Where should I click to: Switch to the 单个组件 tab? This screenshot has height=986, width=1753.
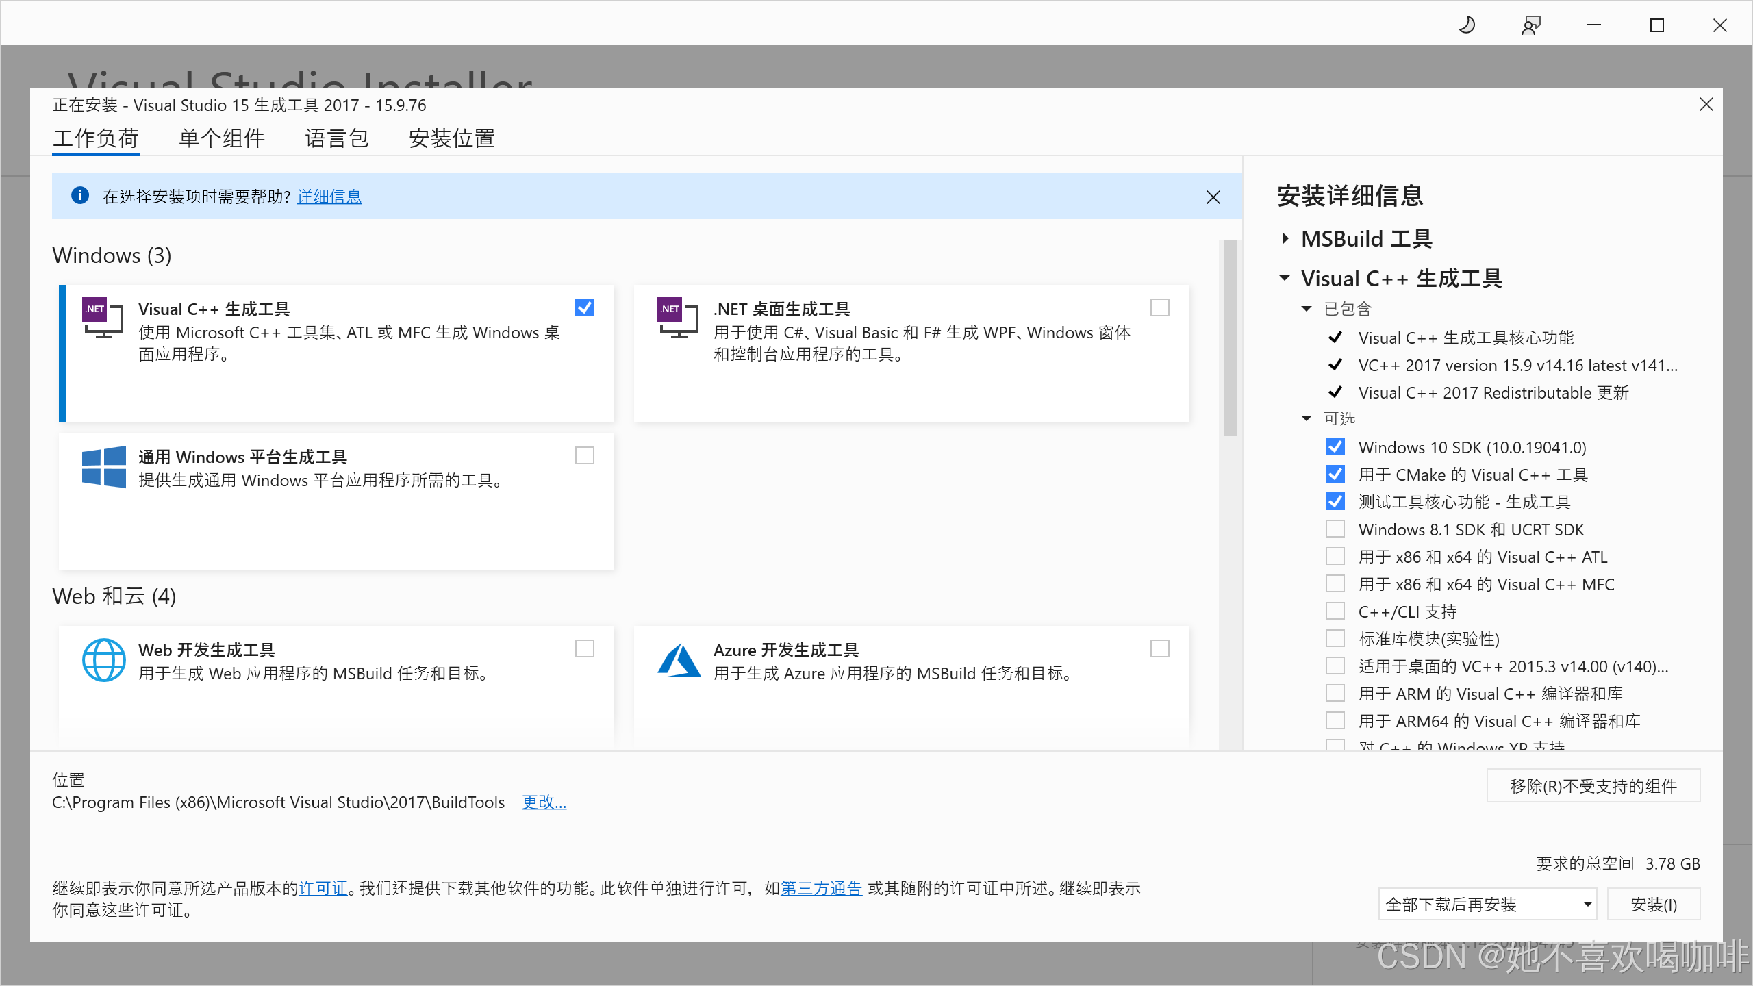pyautogui.click(x=221, y=138)
